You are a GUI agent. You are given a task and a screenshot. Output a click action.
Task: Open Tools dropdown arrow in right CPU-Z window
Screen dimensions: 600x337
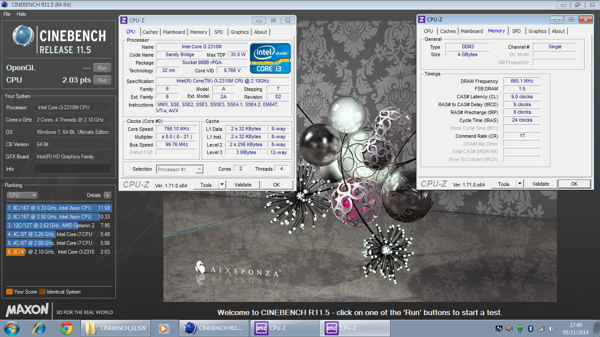pyautogui.click(x=520, y=184)
